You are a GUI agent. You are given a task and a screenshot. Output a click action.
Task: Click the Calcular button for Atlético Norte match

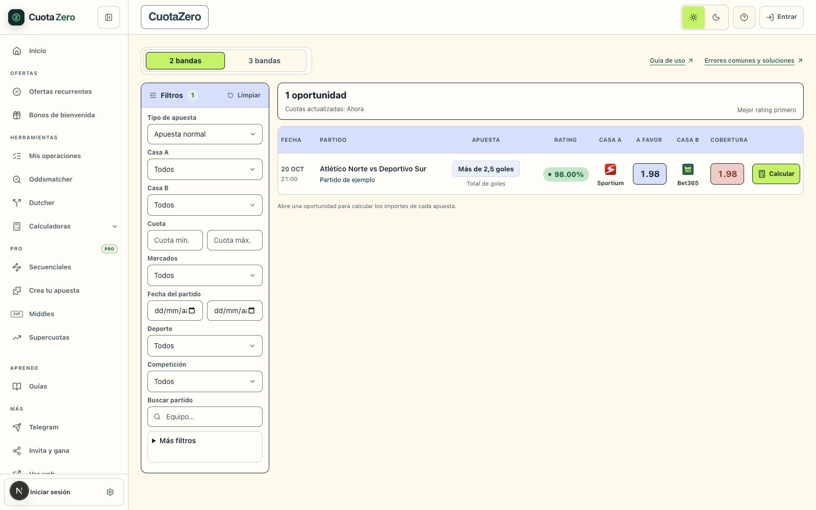tap(776, 174)
